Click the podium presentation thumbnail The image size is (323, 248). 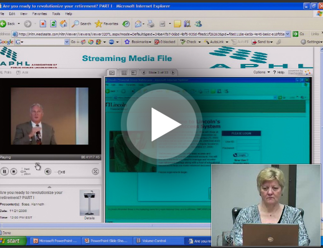[x=89, y=202]
